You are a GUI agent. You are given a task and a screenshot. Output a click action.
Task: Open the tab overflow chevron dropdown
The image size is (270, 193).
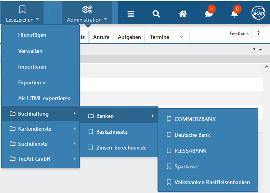click(181, 37)
